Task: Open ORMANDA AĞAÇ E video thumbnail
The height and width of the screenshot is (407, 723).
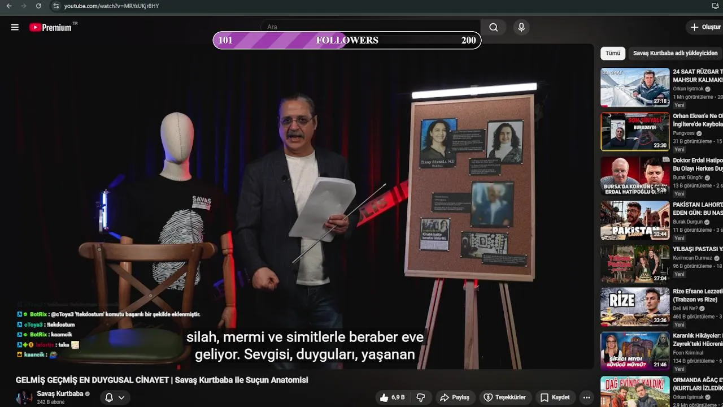Action: coord(635,392)
